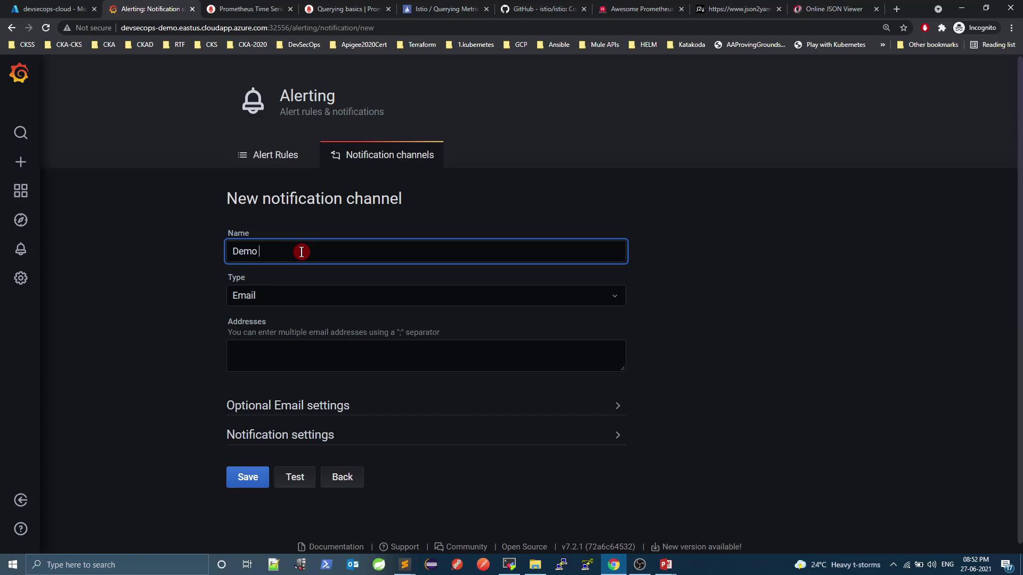
Task: Open the Configuration gear icon
Action: tap(21, 278)
